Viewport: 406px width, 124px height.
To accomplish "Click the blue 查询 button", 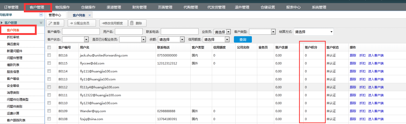I will (243, 39).
